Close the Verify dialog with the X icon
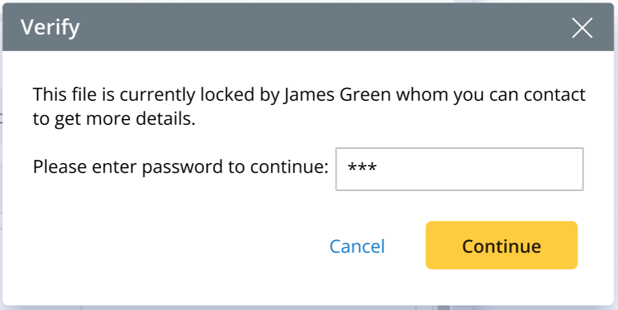This screenshot has width=618, height=310. [582, 28]
